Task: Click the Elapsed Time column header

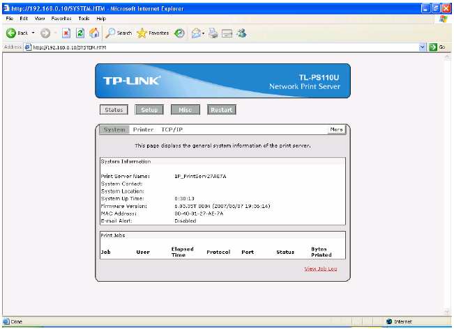Action: tap(182, 252)
